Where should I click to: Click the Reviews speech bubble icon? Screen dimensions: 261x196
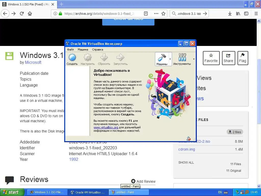coord(9,180)
